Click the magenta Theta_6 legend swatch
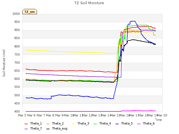Image resolution: width=179 pixels, height=134 pixels. pyautogui.click(x=139, y=124)
